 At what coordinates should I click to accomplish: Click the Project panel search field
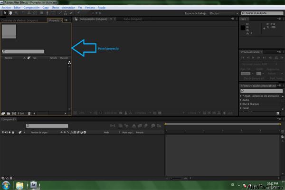[23, 51]
